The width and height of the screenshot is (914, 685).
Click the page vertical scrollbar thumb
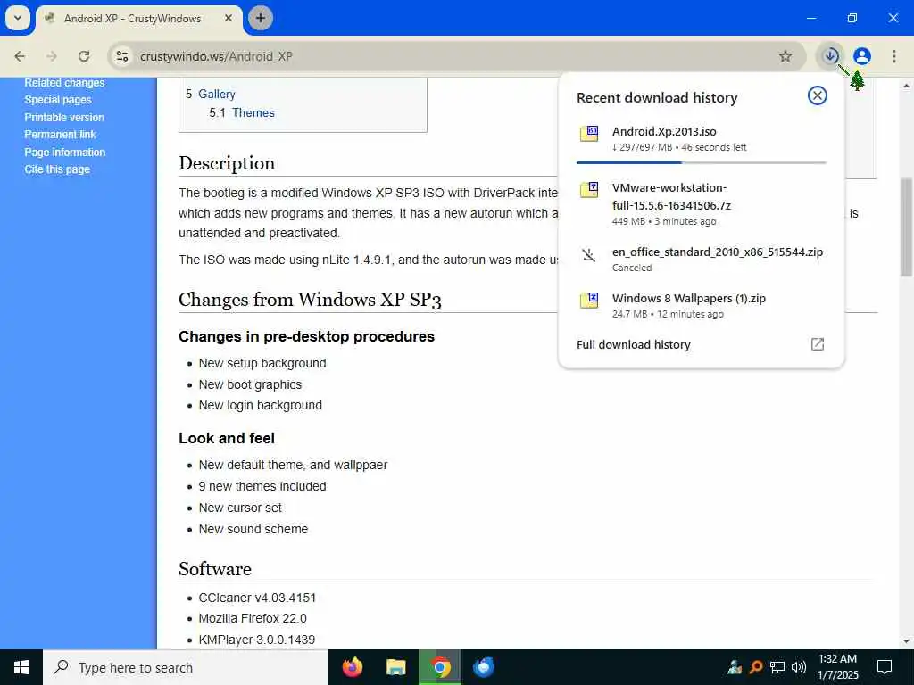click(x=907, y=227)
